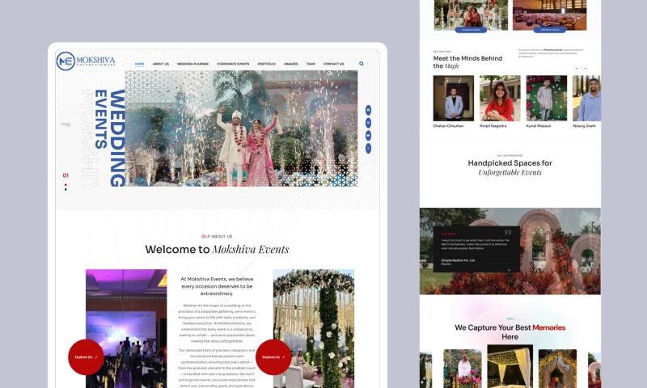Open the Portfolio menu item
This screenshot has width=647, height=388.
267,64
